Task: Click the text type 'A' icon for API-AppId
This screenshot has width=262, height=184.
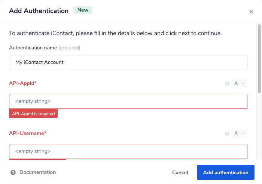Action: [x=236, y=83]
